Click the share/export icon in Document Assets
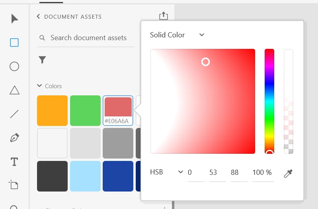 coord(164,16)
